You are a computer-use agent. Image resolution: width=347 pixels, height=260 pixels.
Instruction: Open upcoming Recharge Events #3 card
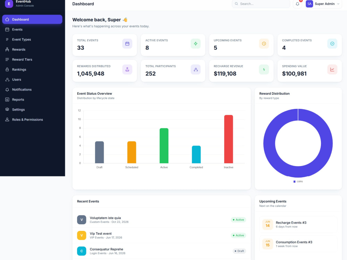coord(298,225)
